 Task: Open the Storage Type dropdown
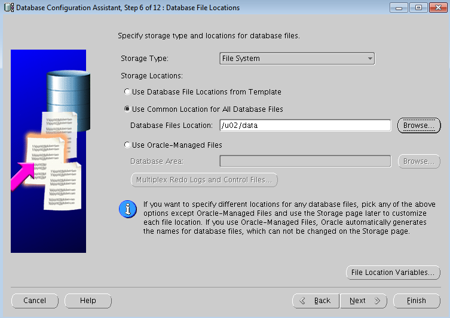297,59
